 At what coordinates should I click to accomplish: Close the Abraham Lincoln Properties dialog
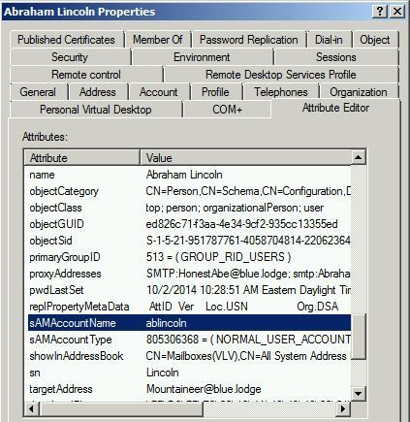[397, 12]
